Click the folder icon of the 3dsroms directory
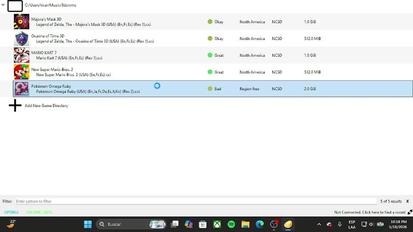The height and width of the screenshot is (232, 413). click(15, 5)
